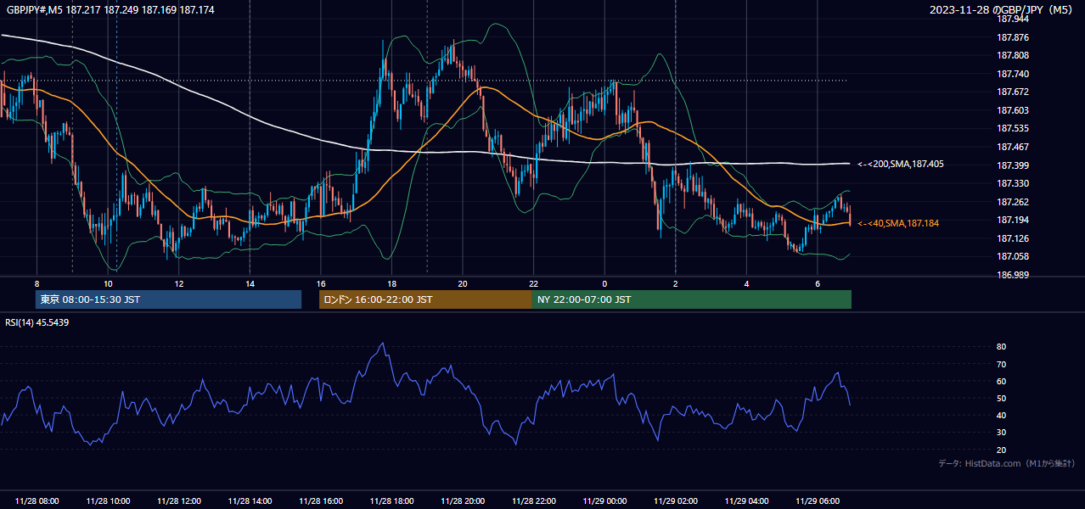Click price axis label 187.399

tap(1012, 165)
